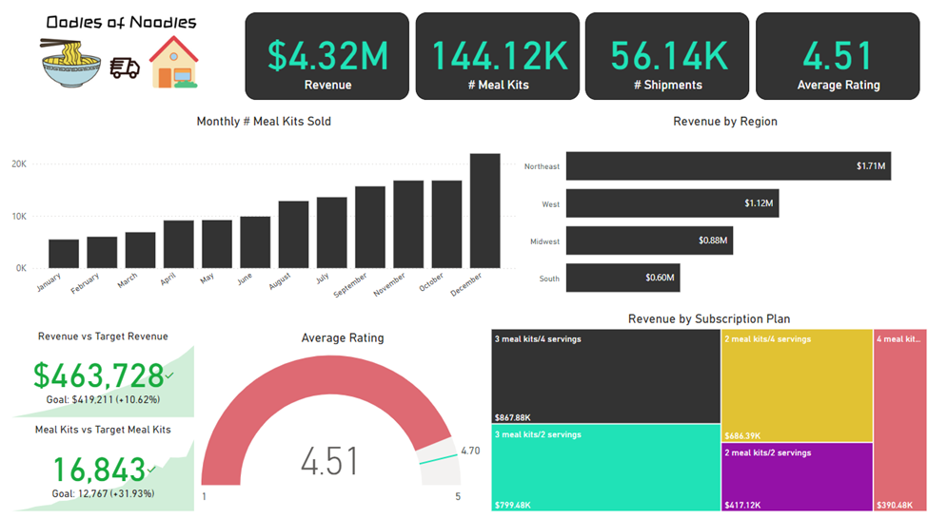Screen dimensions: 928x519
Task: Click the checkmark beside 16,843 KPI
Action: coord(152,469)
